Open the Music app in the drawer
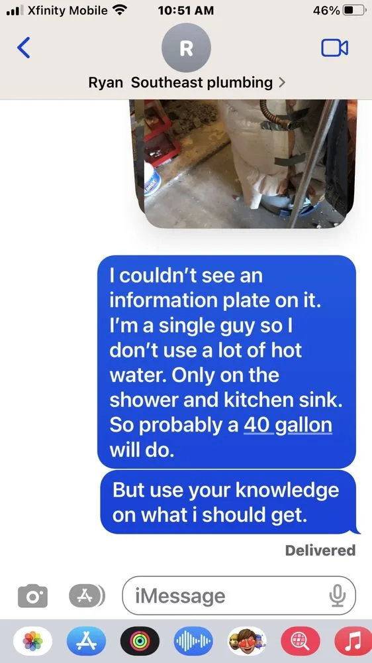Screen dimensions: 372x663 coord(354,641)
